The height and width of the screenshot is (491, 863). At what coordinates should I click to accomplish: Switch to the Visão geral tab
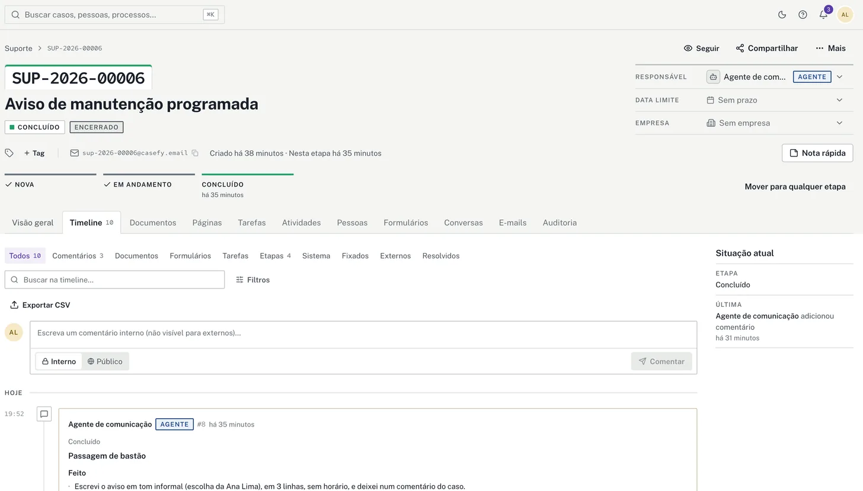(33, 223)
